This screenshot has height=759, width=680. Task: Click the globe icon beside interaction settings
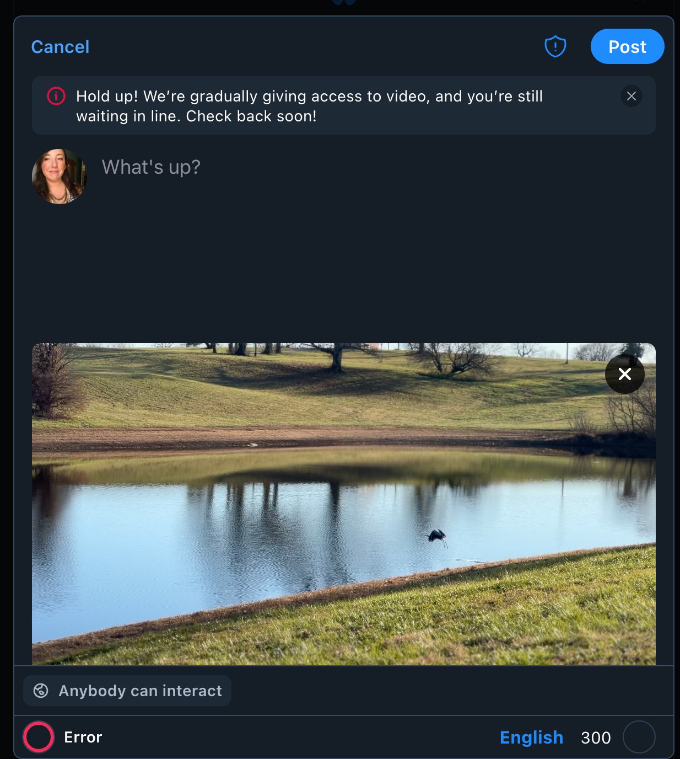[x=41, y=691]
